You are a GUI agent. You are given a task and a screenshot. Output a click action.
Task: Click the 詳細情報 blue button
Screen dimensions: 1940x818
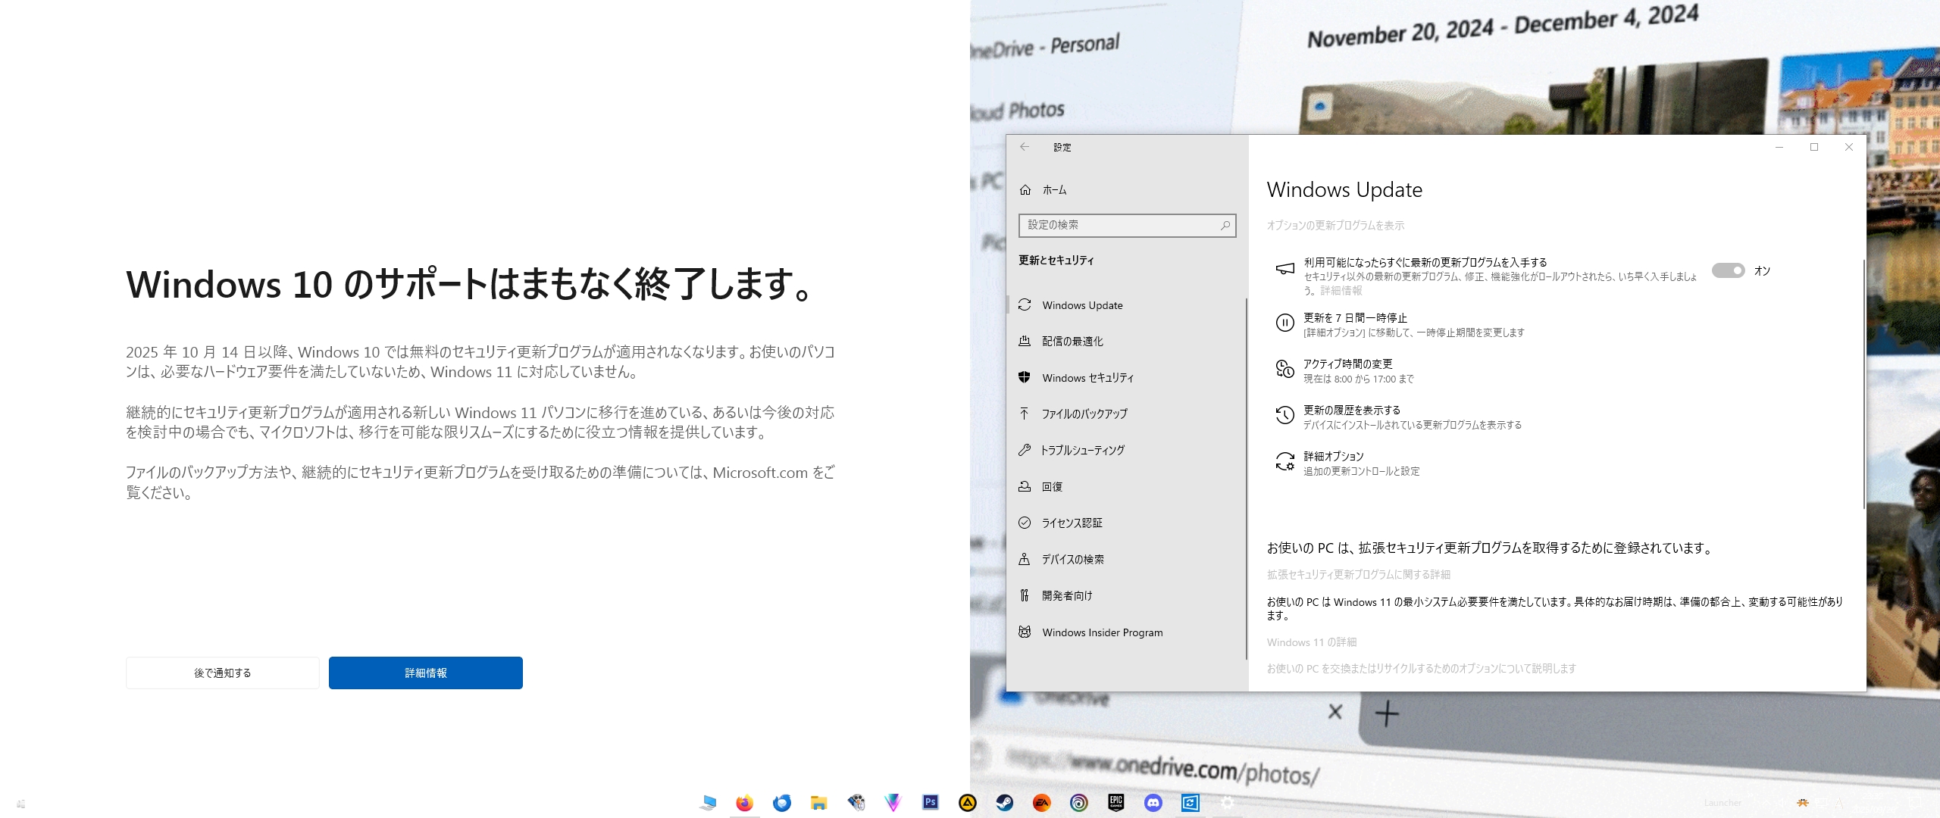(x=425, y=673)
